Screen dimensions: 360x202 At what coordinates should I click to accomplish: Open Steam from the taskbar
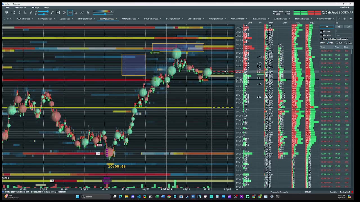pos(187,197)
